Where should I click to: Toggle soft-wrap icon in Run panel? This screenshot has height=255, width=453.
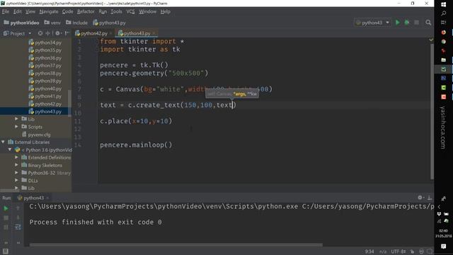(x=18, y=227)
